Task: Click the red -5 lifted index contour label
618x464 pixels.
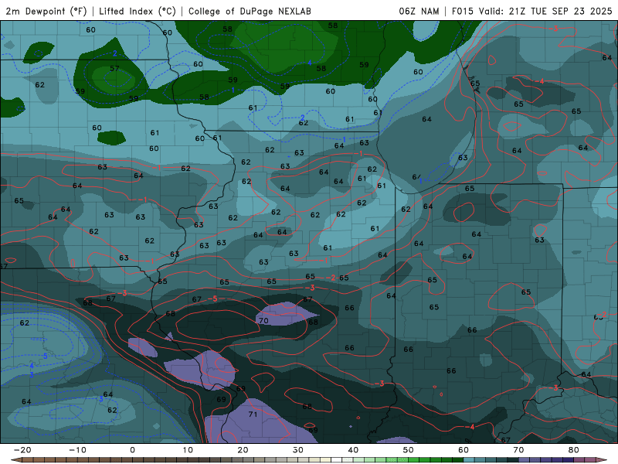Action: pyautogui.click(x=212, y=299)
